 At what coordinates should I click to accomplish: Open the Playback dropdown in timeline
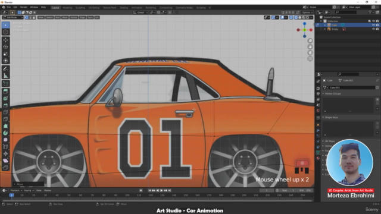click(x=16, y=190)
